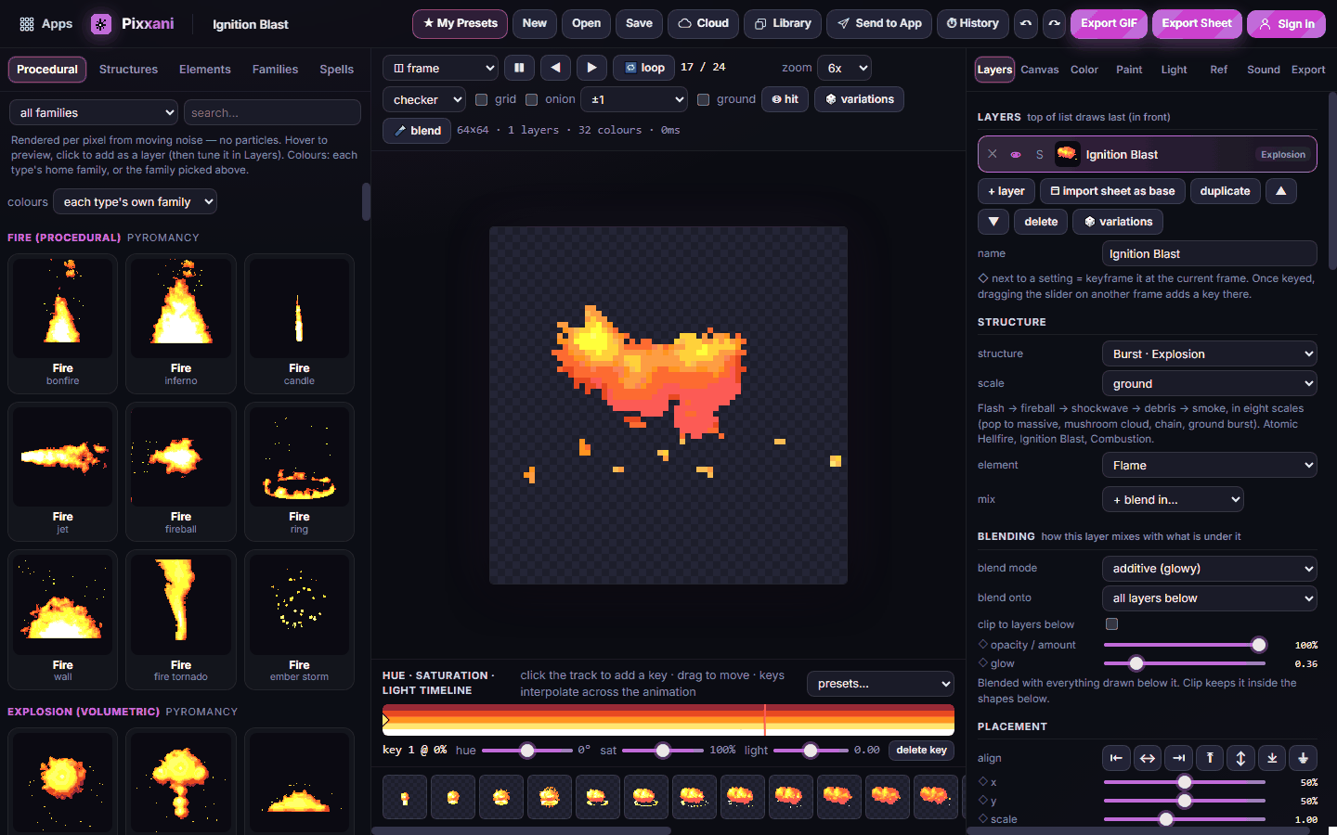This screenshot has width=1337, height=835.
Task: Switch to the Structures tab
Action: [128, 70]
